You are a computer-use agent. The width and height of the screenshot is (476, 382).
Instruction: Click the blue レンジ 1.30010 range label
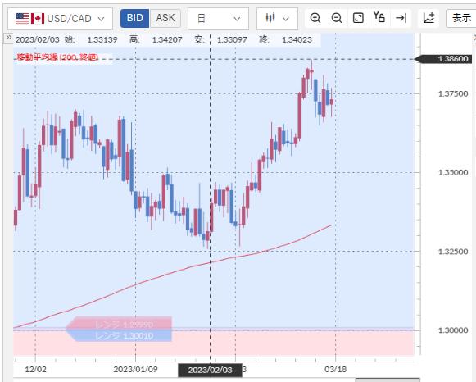(120, 335)
